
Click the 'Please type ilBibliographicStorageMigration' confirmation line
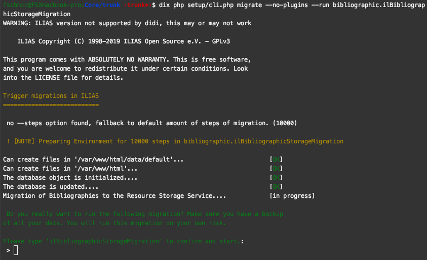tap(124, 241)
